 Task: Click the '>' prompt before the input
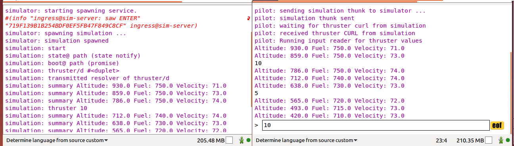tap(257, 125)
